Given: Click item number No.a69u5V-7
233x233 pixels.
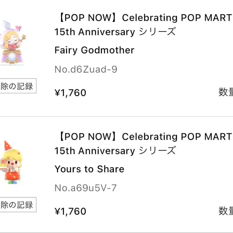Looking at the screenshot, I should coord(85,188).
